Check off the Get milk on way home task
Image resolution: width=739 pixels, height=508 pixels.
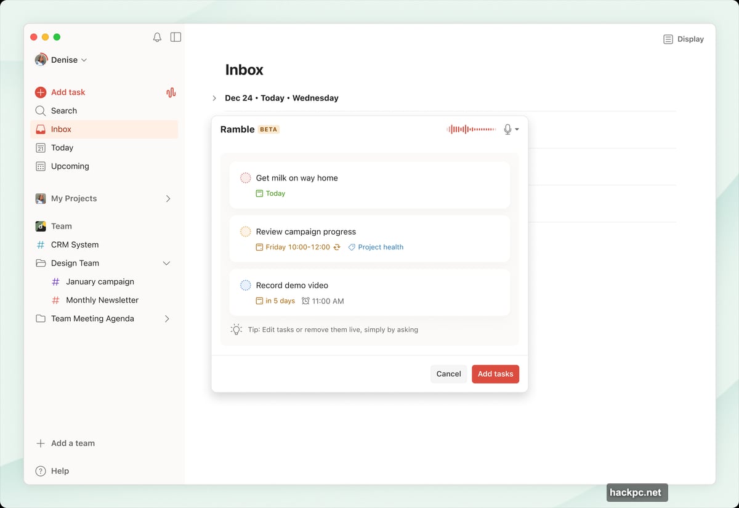pyautogui.click(x=245, y=177)
